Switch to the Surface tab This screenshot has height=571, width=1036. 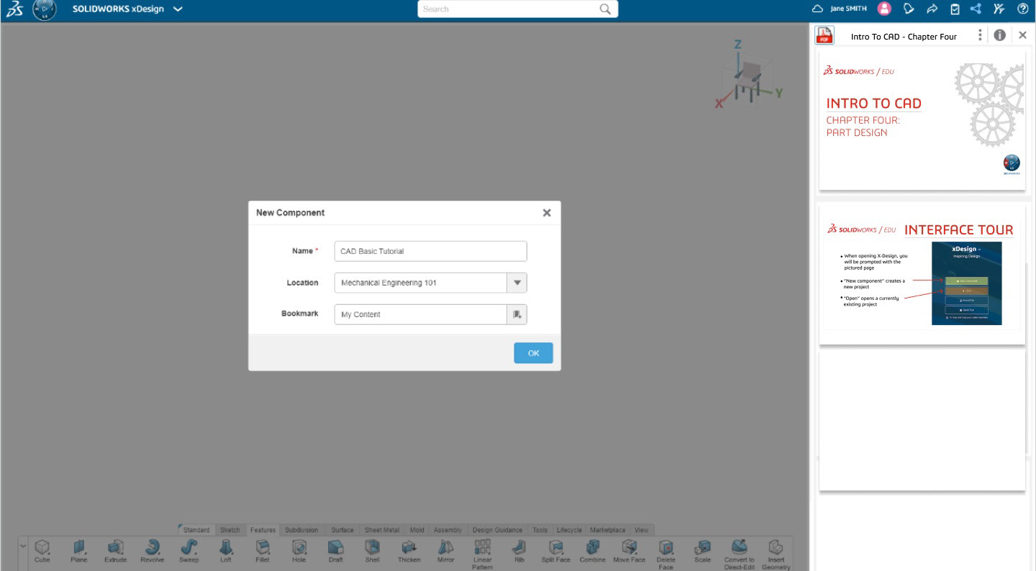(342, 530)
